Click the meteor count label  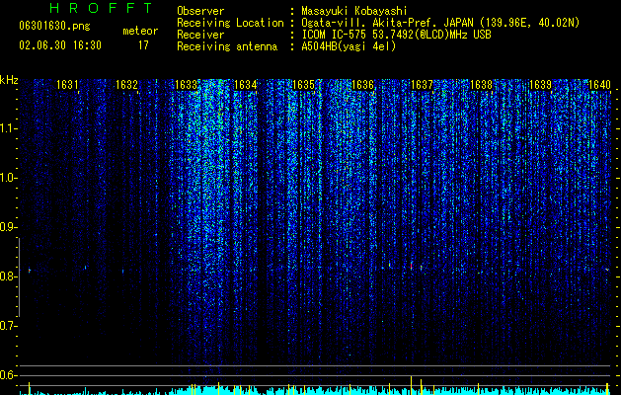pos(140,31)
